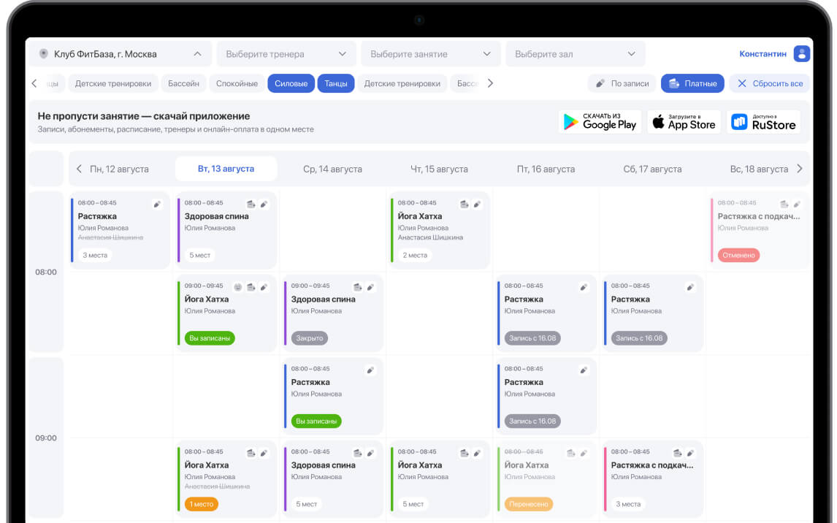Expand the 'Выберите занятие' dropdown
Viewport: 837px width, 523px height.
point(431,54)
